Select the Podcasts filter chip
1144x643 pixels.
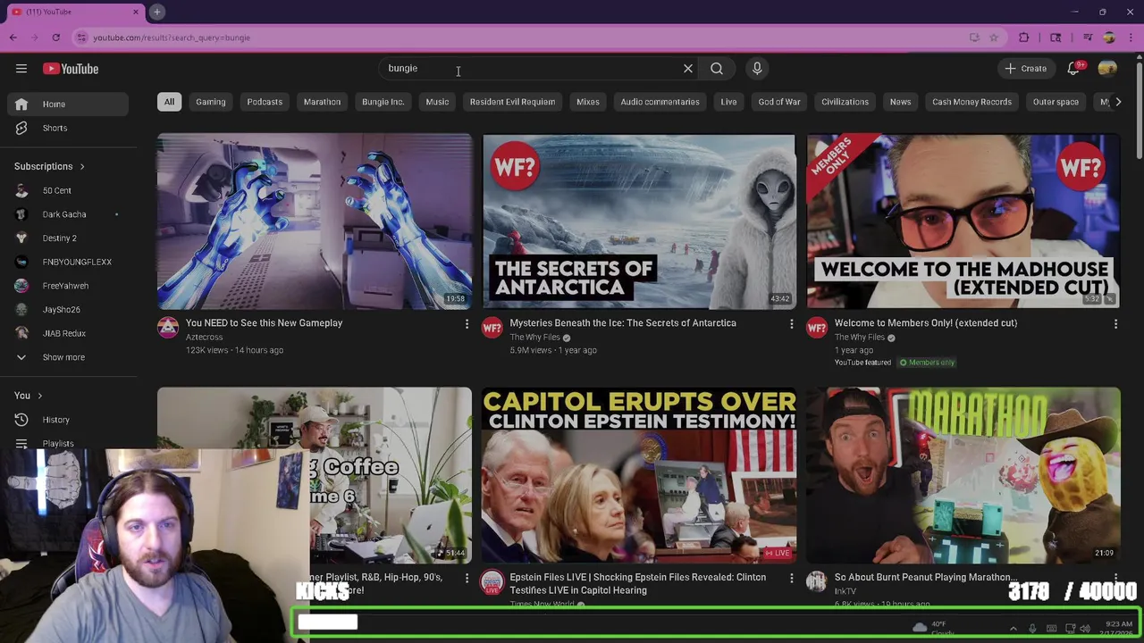265,102
